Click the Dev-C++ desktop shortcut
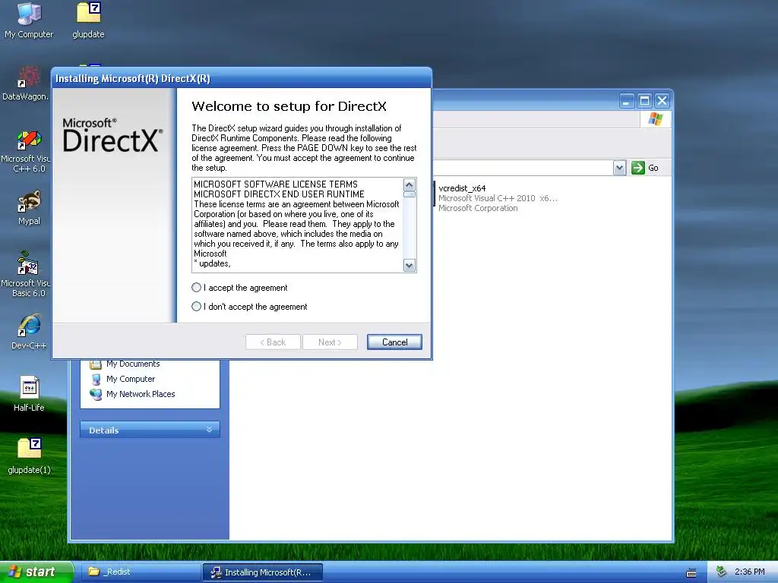778x583 pixels. (x=29, y=332)
